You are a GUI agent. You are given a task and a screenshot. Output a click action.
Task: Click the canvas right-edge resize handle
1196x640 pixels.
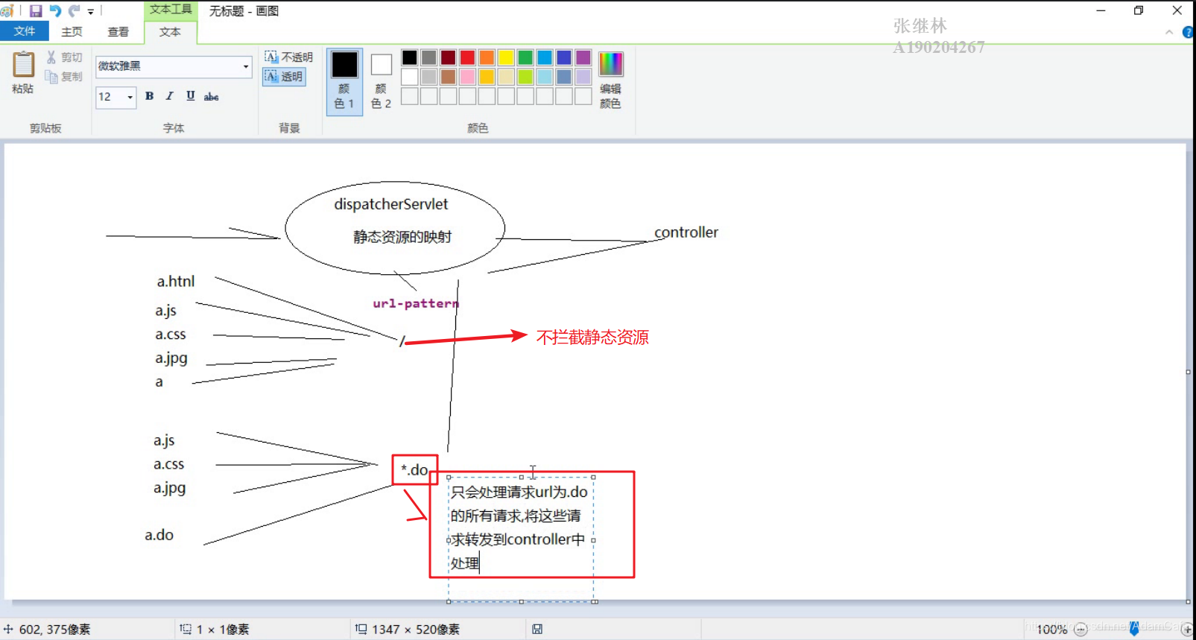click(1188, 372)
